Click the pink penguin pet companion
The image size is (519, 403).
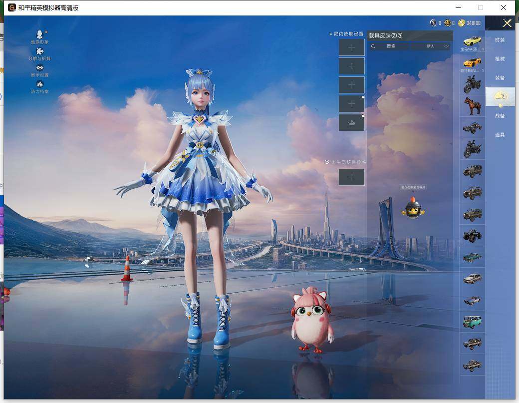tap(312, 320)
